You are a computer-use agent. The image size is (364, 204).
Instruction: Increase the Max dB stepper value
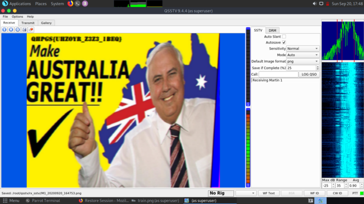click(x=333, y=184)
